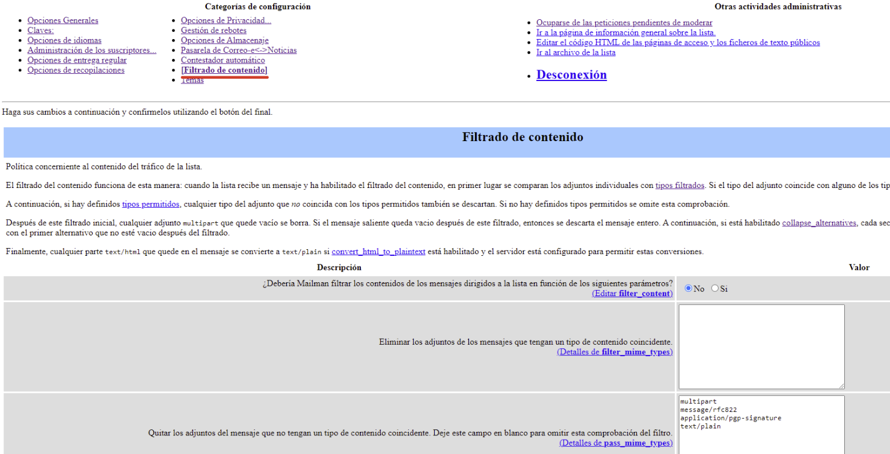
Task: Open Pasarela de Correo-e<->Noticias link
Action: click(239, 50)
